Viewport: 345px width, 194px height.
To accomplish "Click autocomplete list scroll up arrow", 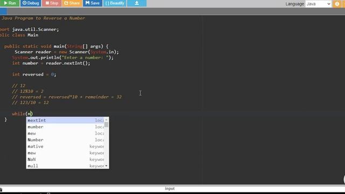I will point(106,120).
